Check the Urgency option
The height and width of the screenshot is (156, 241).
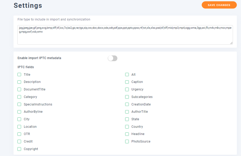coord(127,89)
